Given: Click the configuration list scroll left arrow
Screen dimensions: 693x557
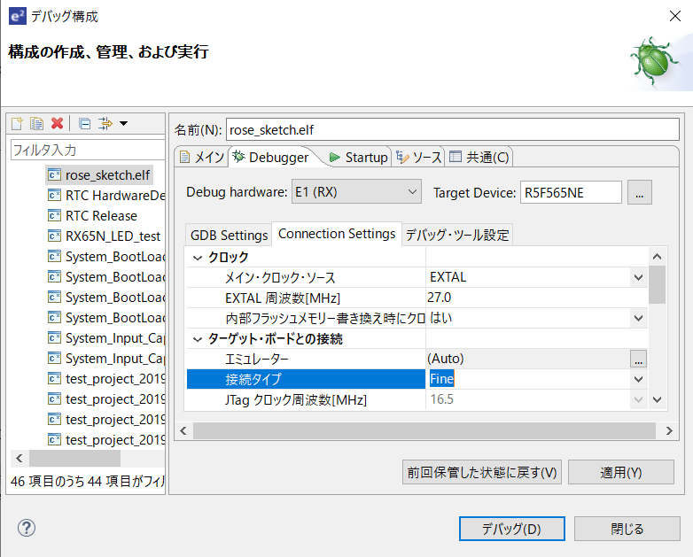Looking at the screenshot, I should (x=19, y=458).
